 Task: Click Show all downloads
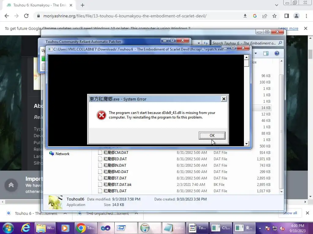290,213
